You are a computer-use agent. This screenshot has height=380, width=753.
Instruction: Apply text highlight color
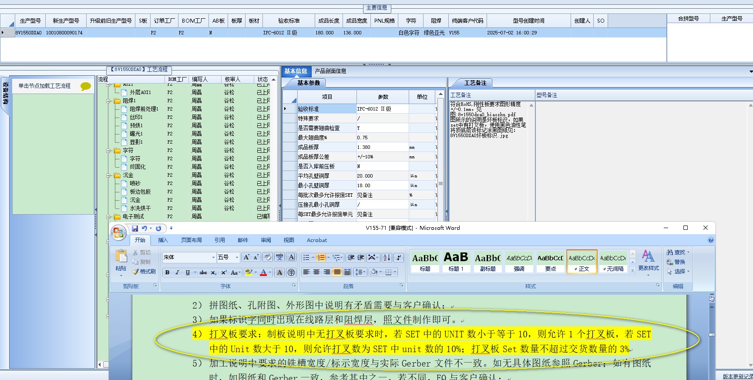point(249,272)
